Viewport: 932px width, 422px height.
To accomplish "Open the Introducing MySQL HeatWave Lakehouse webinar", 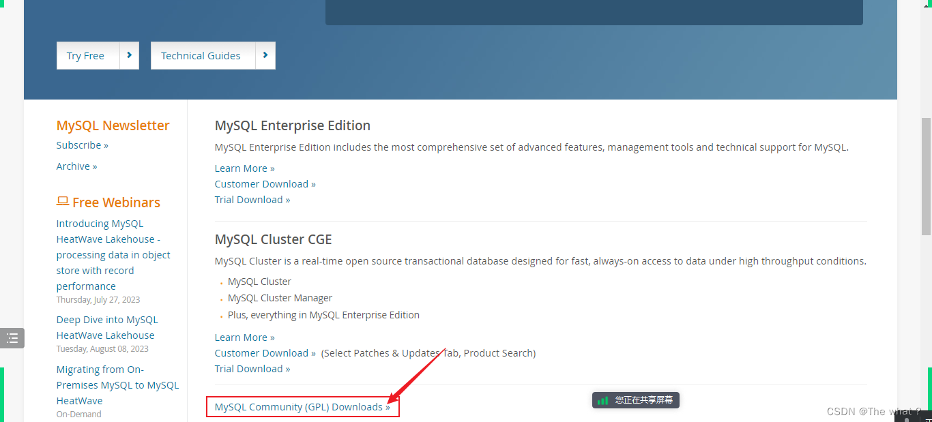I will pyautogui.click(x=113, y=255).
